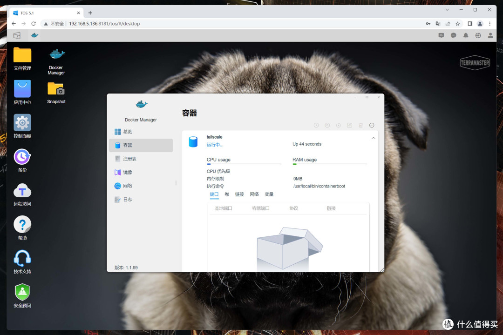The image size is (503, 335).
Task: Start container using the play icon
Action: coord(316,125)
